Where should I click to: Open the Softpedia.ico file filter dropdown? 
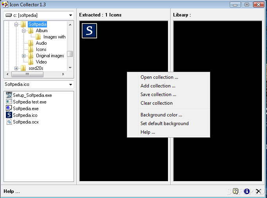pos(70,84)
